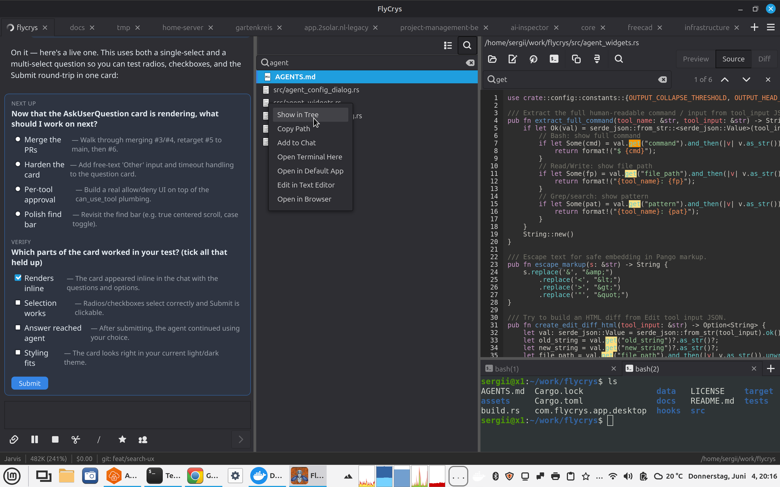Close the find bar
The image size is (780, 487).
point(768,80)
